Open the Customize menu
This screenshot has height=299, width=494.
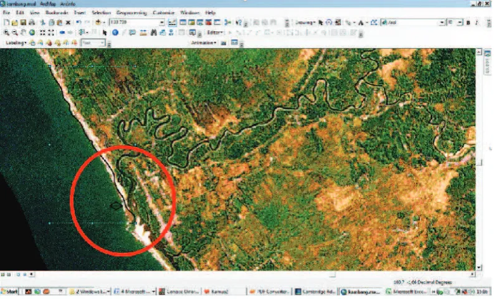point(163,13)
